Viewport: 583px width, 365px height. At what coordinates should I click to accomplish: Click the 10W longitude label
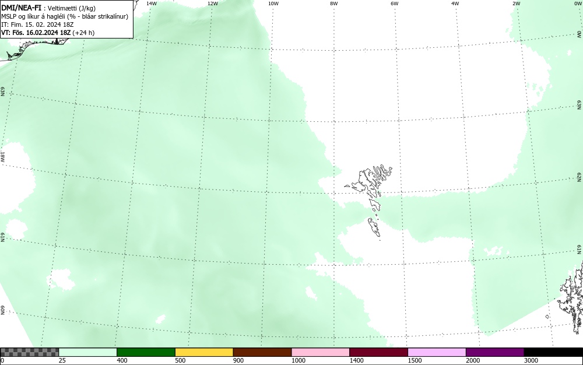[x=273, y=3]
